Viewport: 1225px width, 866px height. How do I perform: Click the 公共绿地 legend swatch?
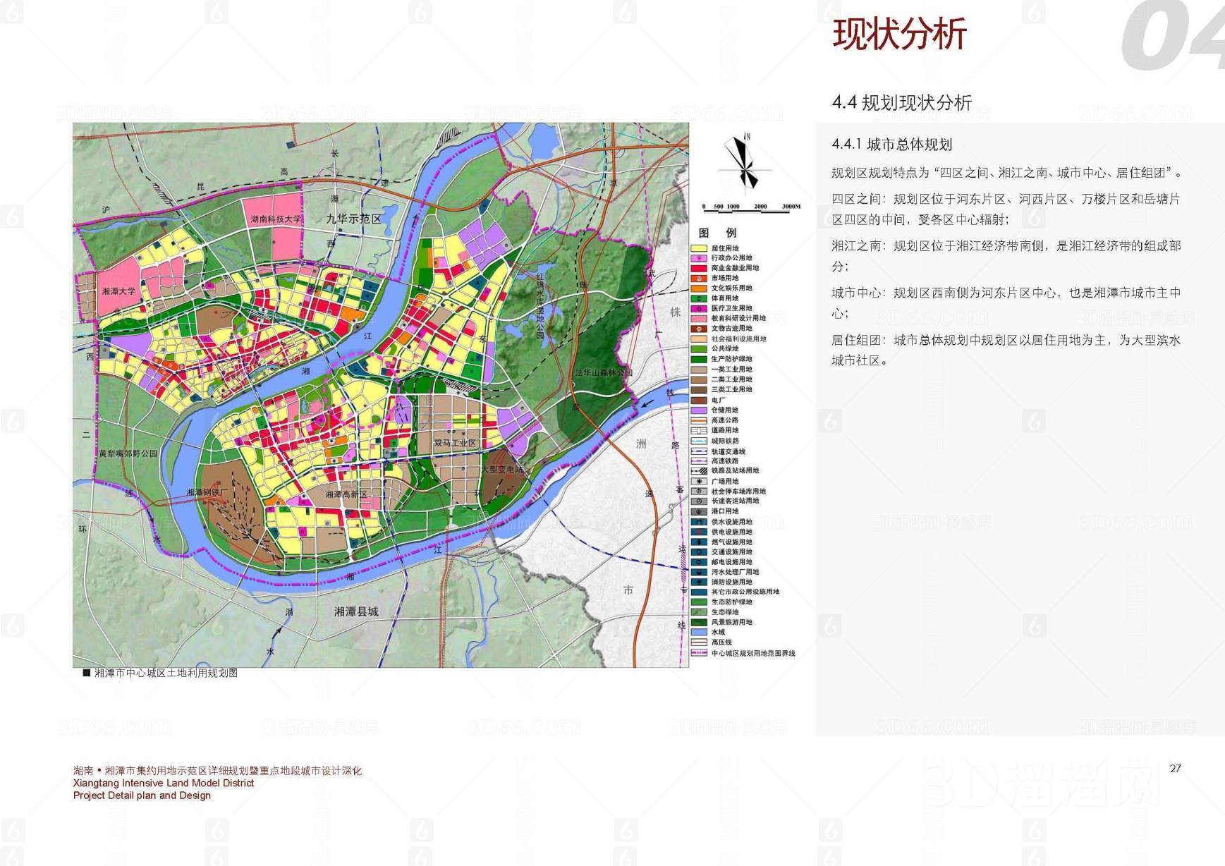(698, 348)
